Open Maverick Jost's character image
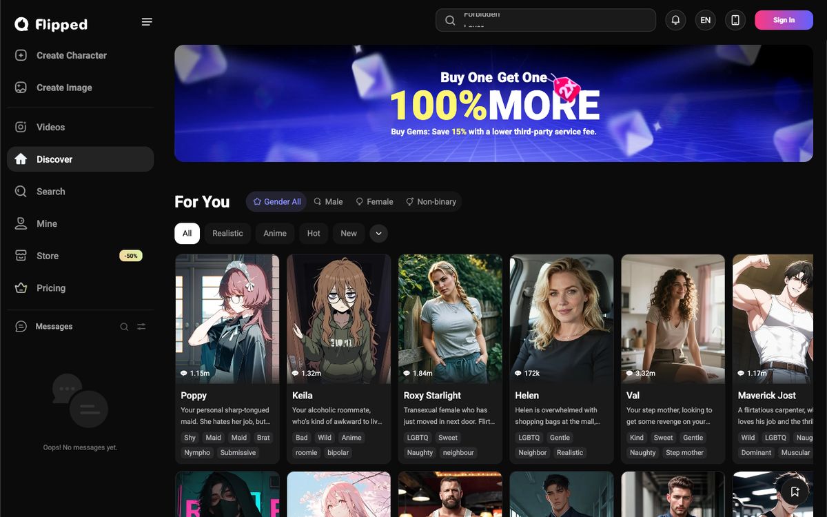Viewport: 827px width, 517px height. 773,318
